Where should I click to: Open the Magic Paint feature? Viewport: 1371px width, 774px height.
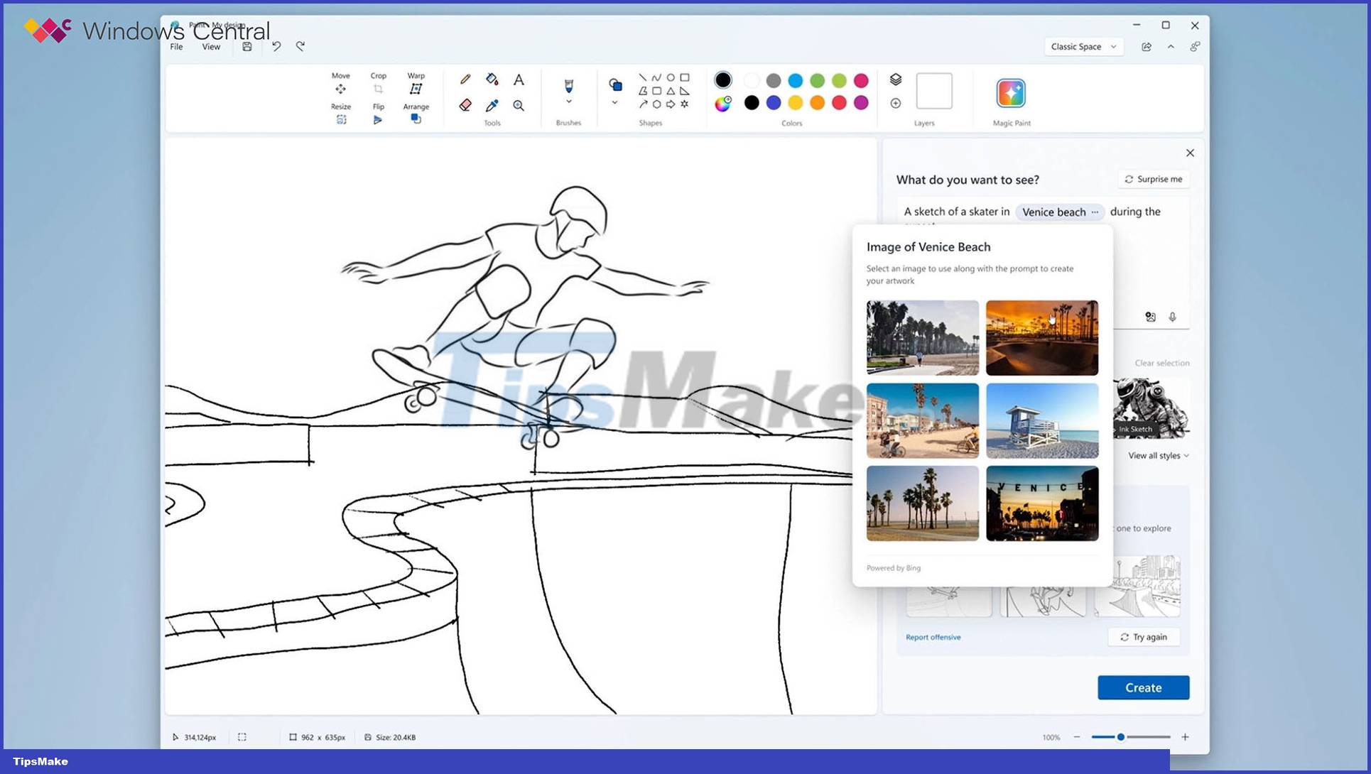[x=1011, y=93]
